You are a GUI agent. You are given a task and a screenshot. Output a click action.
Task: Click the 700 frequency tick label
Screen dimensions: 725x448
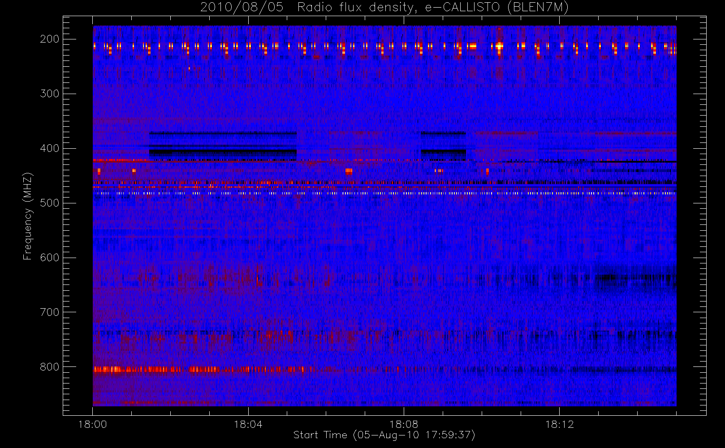[50, 312]
